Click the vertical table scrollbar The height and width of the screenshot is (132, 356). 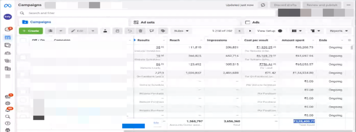coord(352,48)
